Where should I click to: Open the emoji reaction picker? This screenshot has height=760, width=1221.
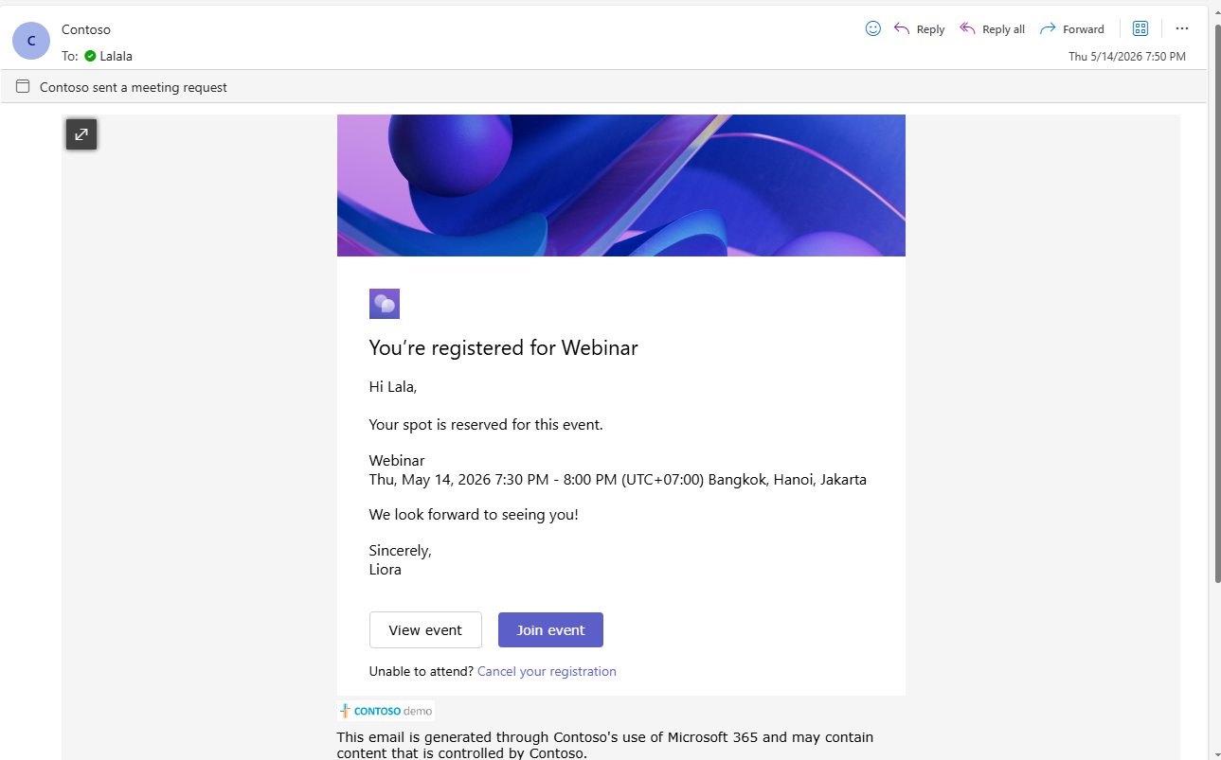tap(873, 28)
